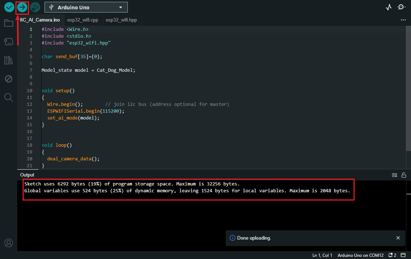Open the notifications bell in status bar
The width and height of the screenshot is (411, 259).
(x=392, y=255)
